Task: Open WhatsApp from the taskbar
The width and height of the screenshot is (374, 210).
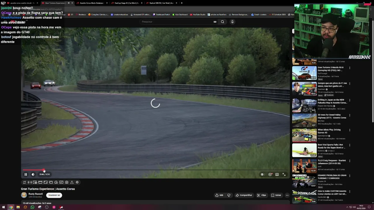Action: [x=32, y=207]
